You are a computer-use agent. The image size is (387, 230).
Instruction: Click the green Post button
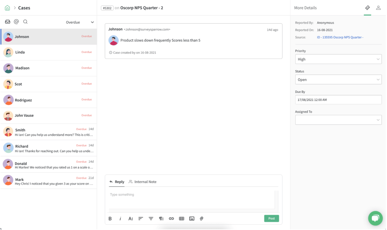point(271,218)
